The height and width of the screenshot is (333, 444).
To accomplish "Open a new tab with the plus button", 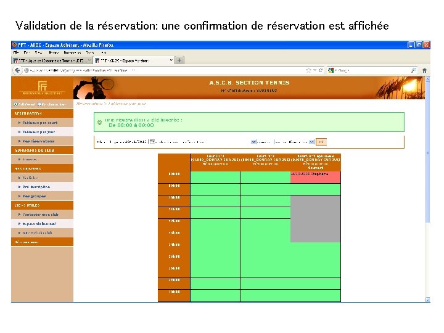I will 179,60.
